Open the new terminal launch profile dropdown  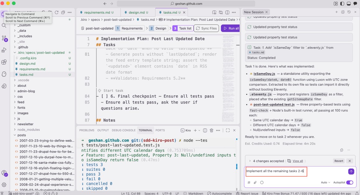click(x=199, y=130)
